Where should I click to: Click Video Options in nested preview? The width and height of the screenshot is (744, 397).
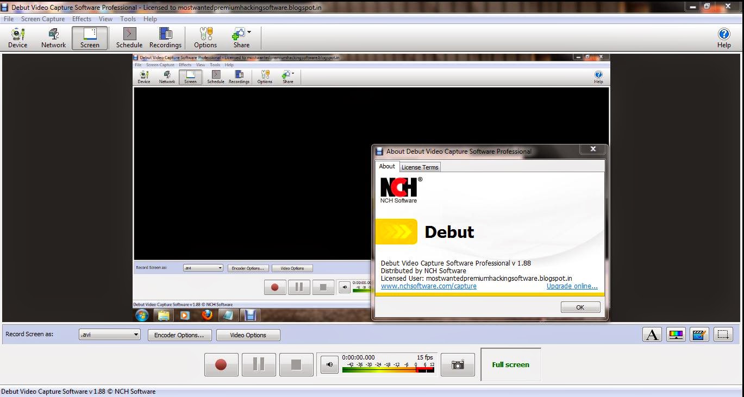coord(292,268)
